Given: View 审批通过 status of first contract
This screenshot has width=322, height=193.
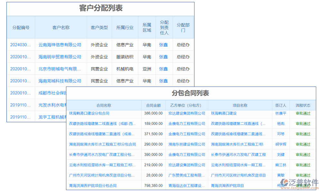Looking at the screenshot, I should 302,113.
